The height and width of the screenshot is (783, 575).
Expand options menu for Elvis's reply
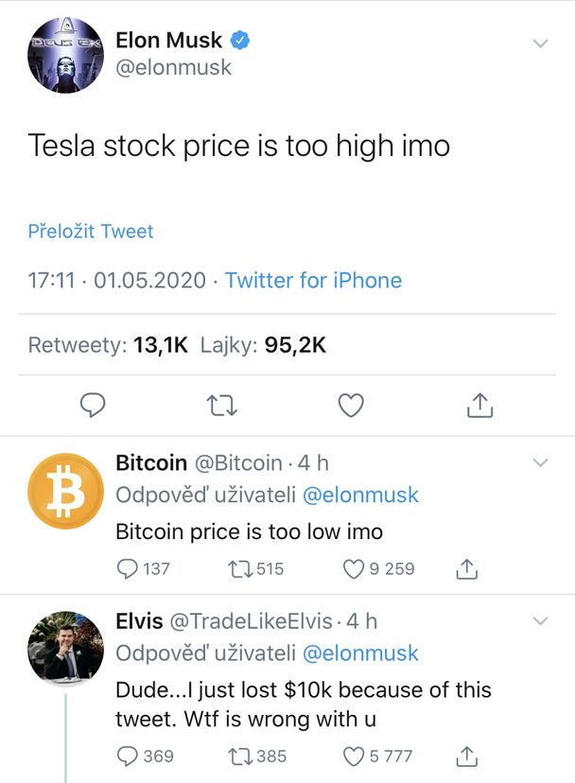click(541, 620)
